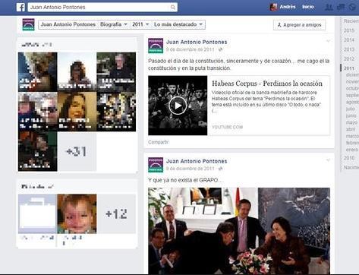Open middle friend thumbnail in top row

pos(77,72)
